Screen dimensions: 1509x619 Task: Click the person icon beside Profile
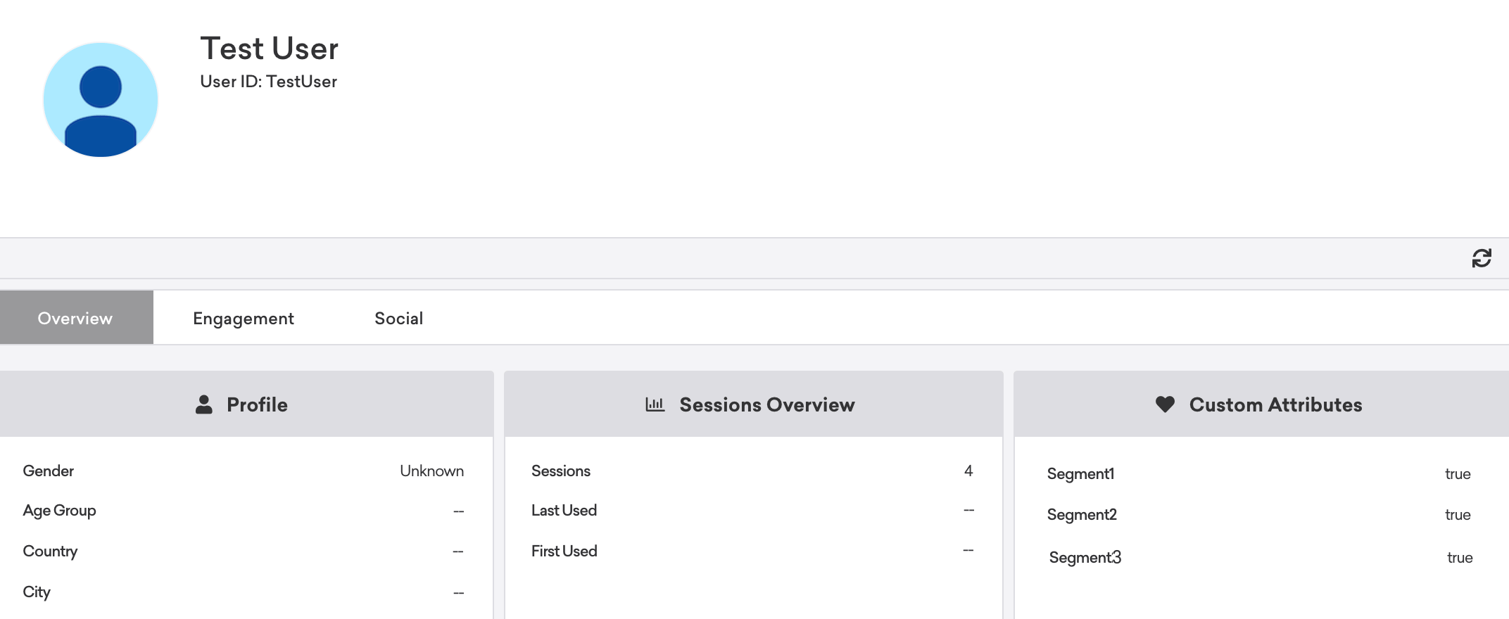(204, 404)
